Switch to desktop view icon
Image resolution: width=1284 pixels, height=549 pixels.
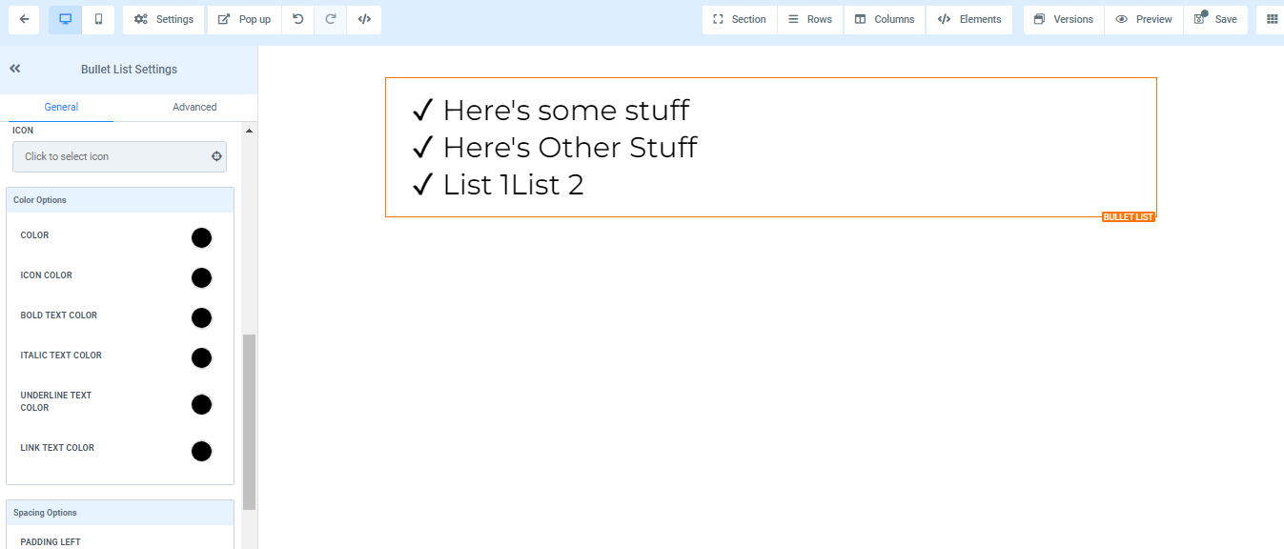coord(65,20)
